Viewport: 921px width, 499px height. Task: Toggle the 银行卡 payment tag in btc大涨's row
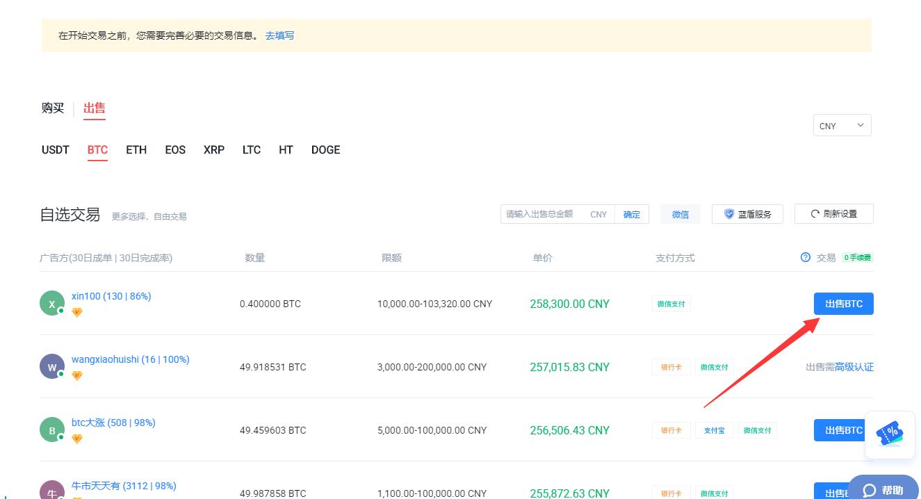click(671, 430)
